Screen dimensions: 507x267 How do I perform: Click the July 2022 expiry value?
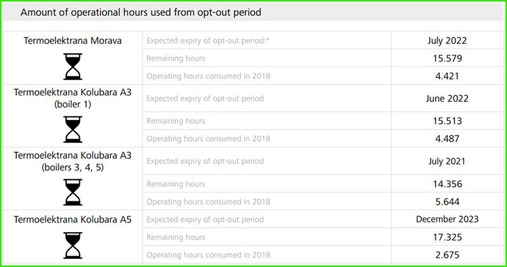point(447,41)
